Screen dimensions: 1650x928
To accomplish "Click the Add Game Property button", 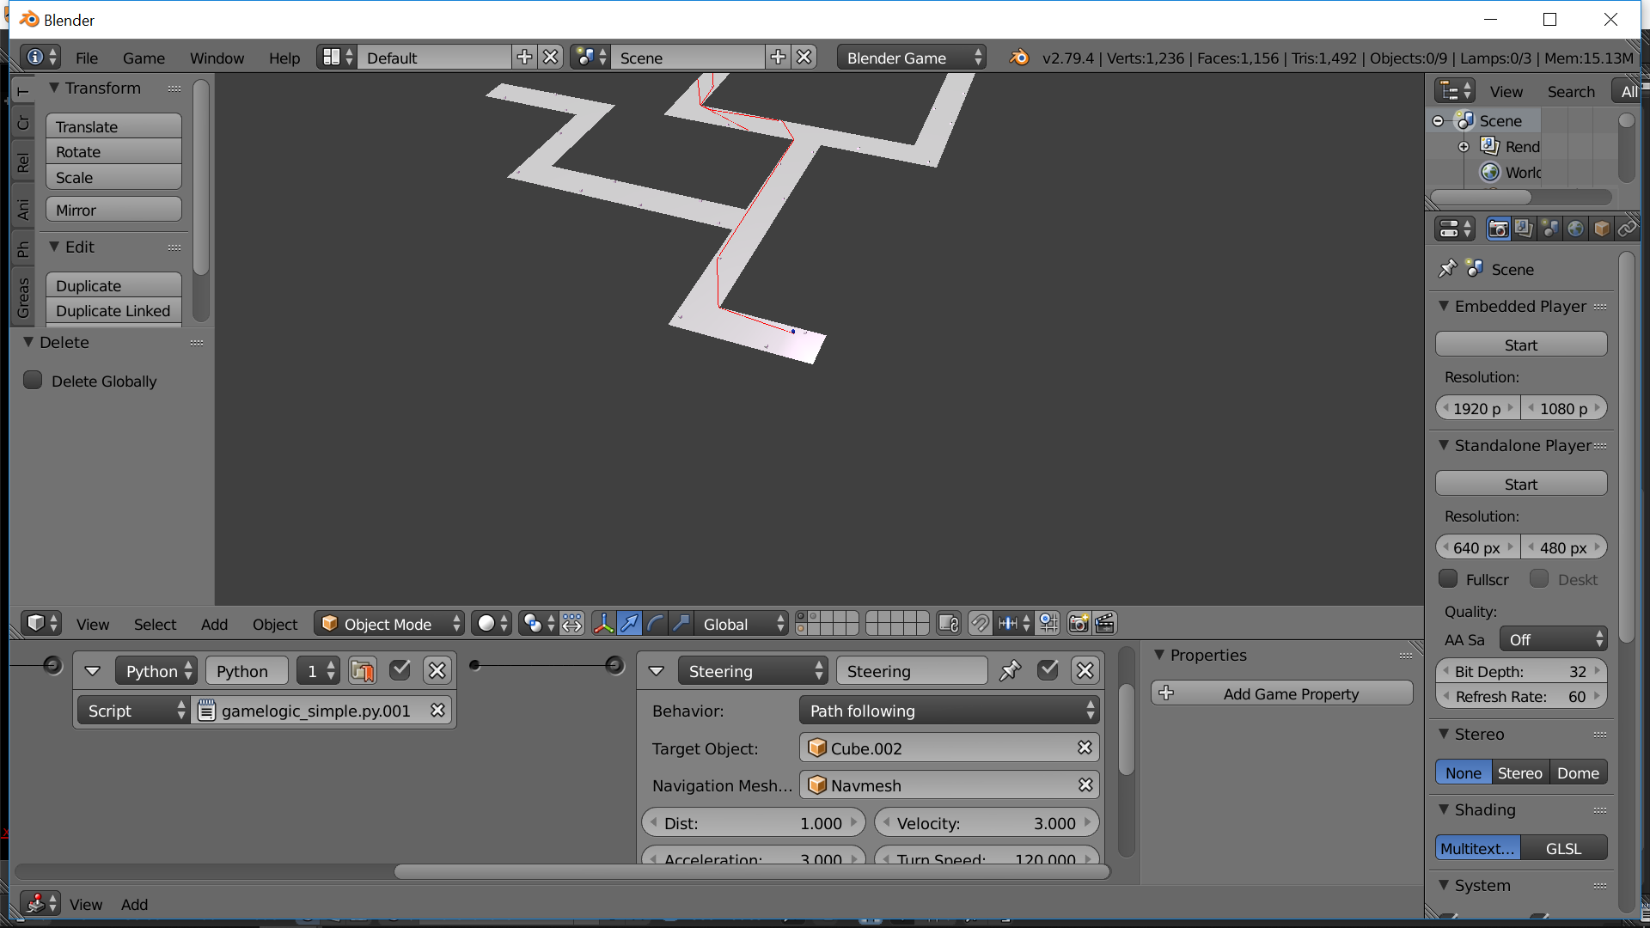I will [x=1281, y=693].
